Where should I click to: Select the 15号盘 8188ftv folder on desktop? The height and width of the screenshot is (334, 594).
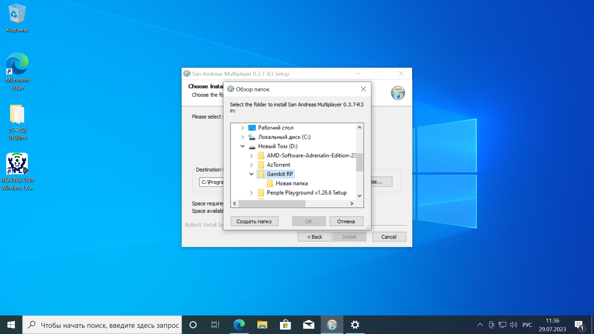pyautogui.click(x=17, y=122)
